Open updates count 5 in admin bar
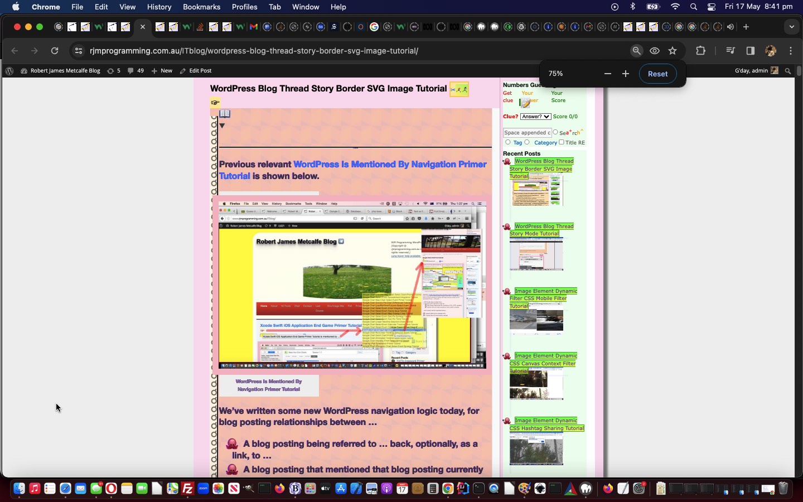Viewport: 803px width, 502px height. (x=113, y=71)
